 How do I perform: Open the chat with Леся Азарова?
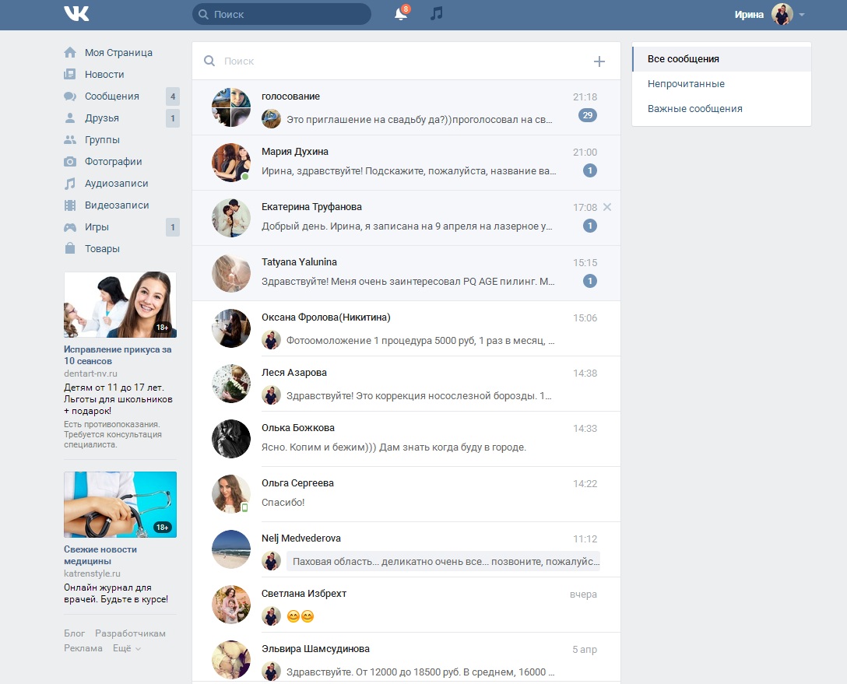click(x=406, y=384)
